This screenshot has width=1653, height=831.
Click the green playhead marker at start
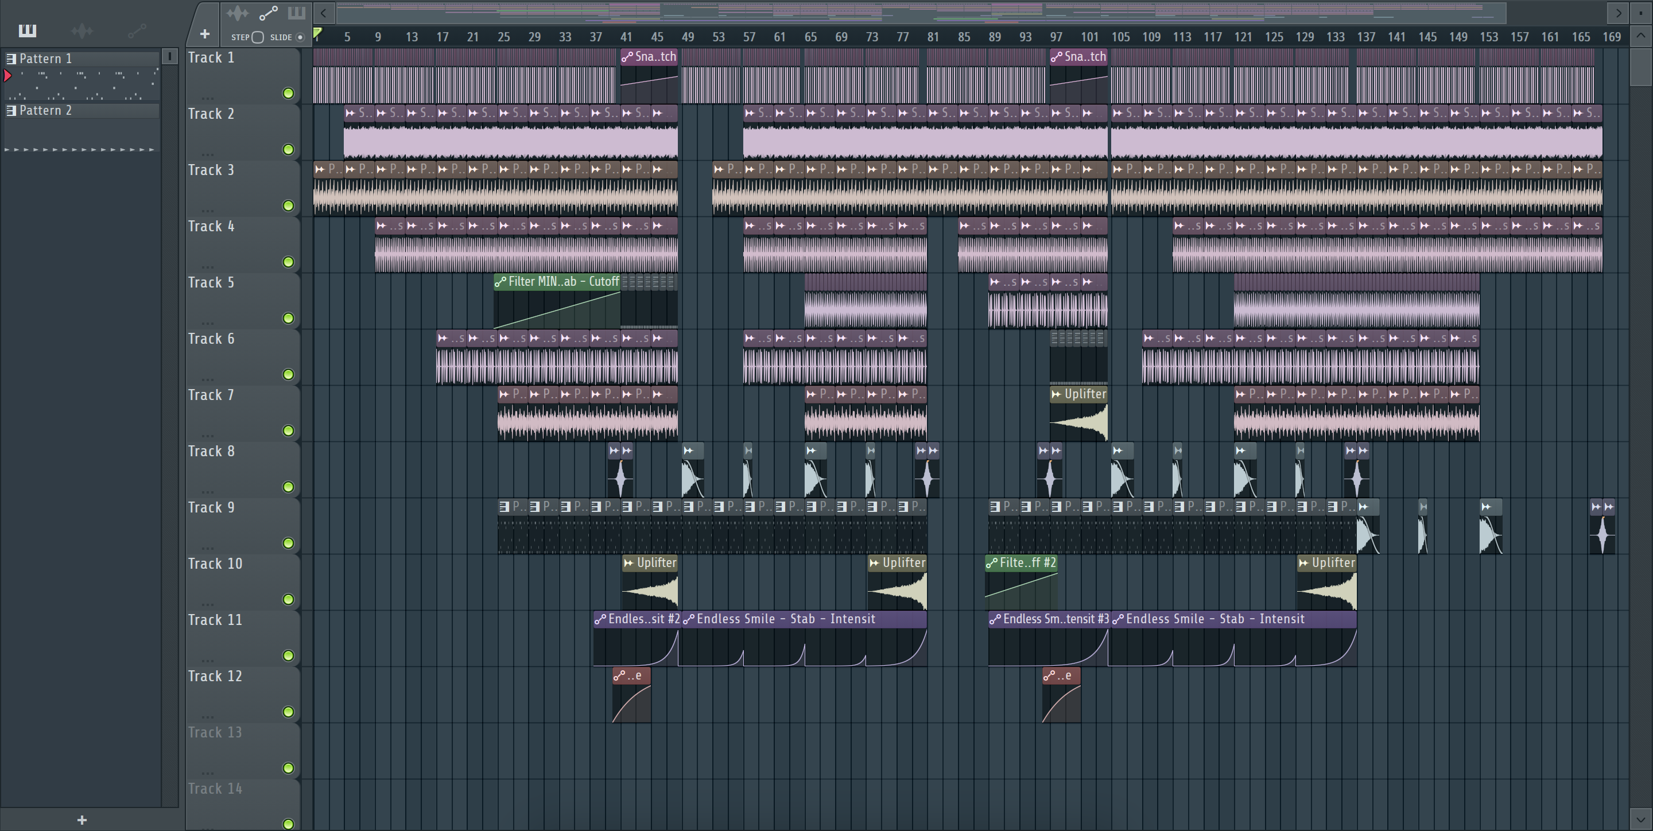(x=317, y=33)
